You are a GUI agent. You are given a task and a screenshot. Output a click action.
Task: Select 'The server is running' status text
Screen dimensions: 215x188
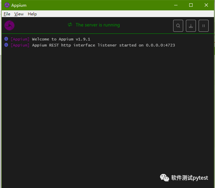pos(98,25)
